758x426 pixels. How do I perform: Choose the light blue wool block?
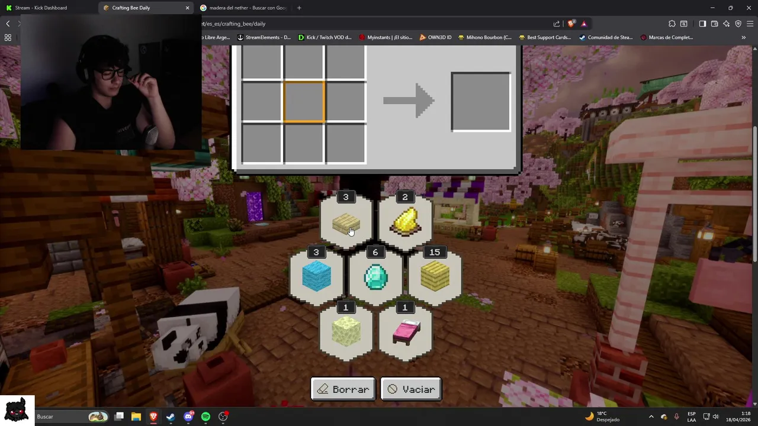click(316, 277)
